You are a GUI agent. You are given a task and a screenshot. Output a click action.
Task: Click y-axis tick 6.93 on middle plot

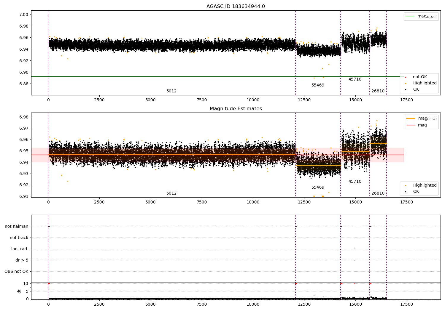point(24,174)
